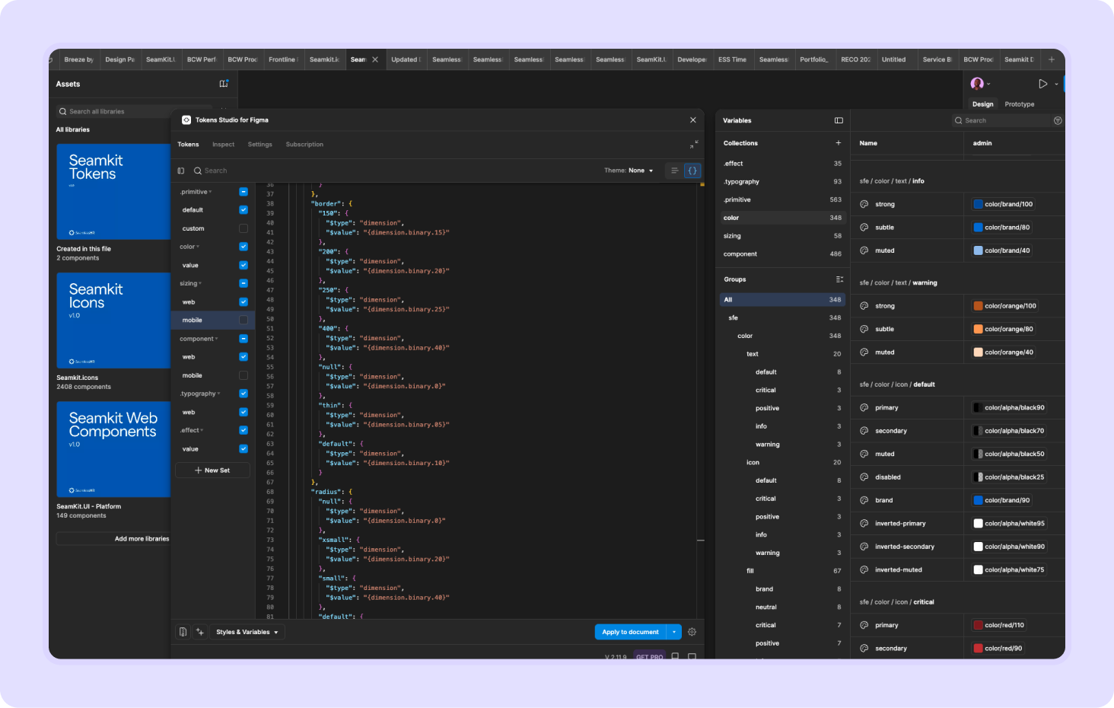Open the chevron dropdown next to the play button
This screenshot has width=1114, height=708.
click(1056, 85)
